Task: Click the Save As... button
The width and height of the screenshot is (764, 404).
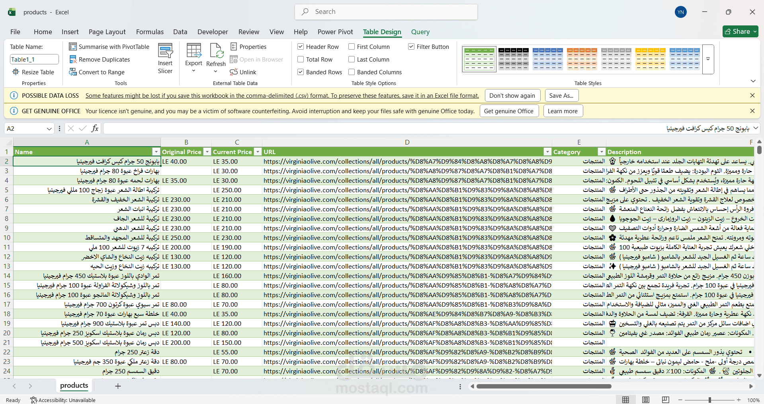Action: pos(561,96)
